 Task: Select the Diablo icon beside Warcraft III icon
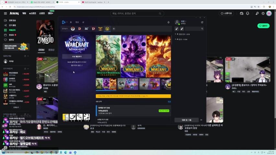coord(93,29)
